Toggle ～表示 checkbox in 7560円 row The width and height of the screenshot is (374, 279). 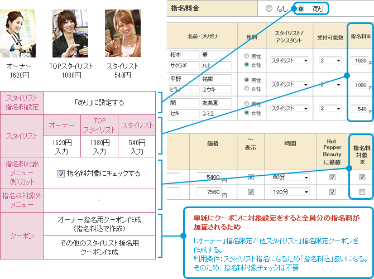pyautogui.click(x=251, y=192)
